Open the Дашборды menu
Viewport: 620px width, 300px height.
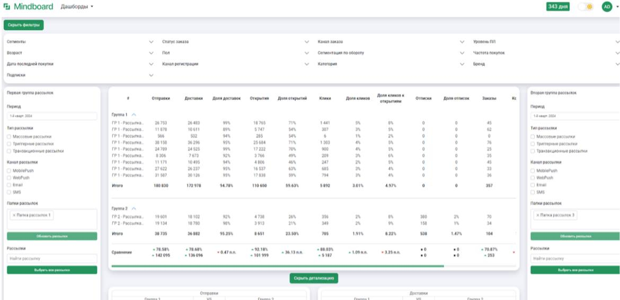(76, 7)
